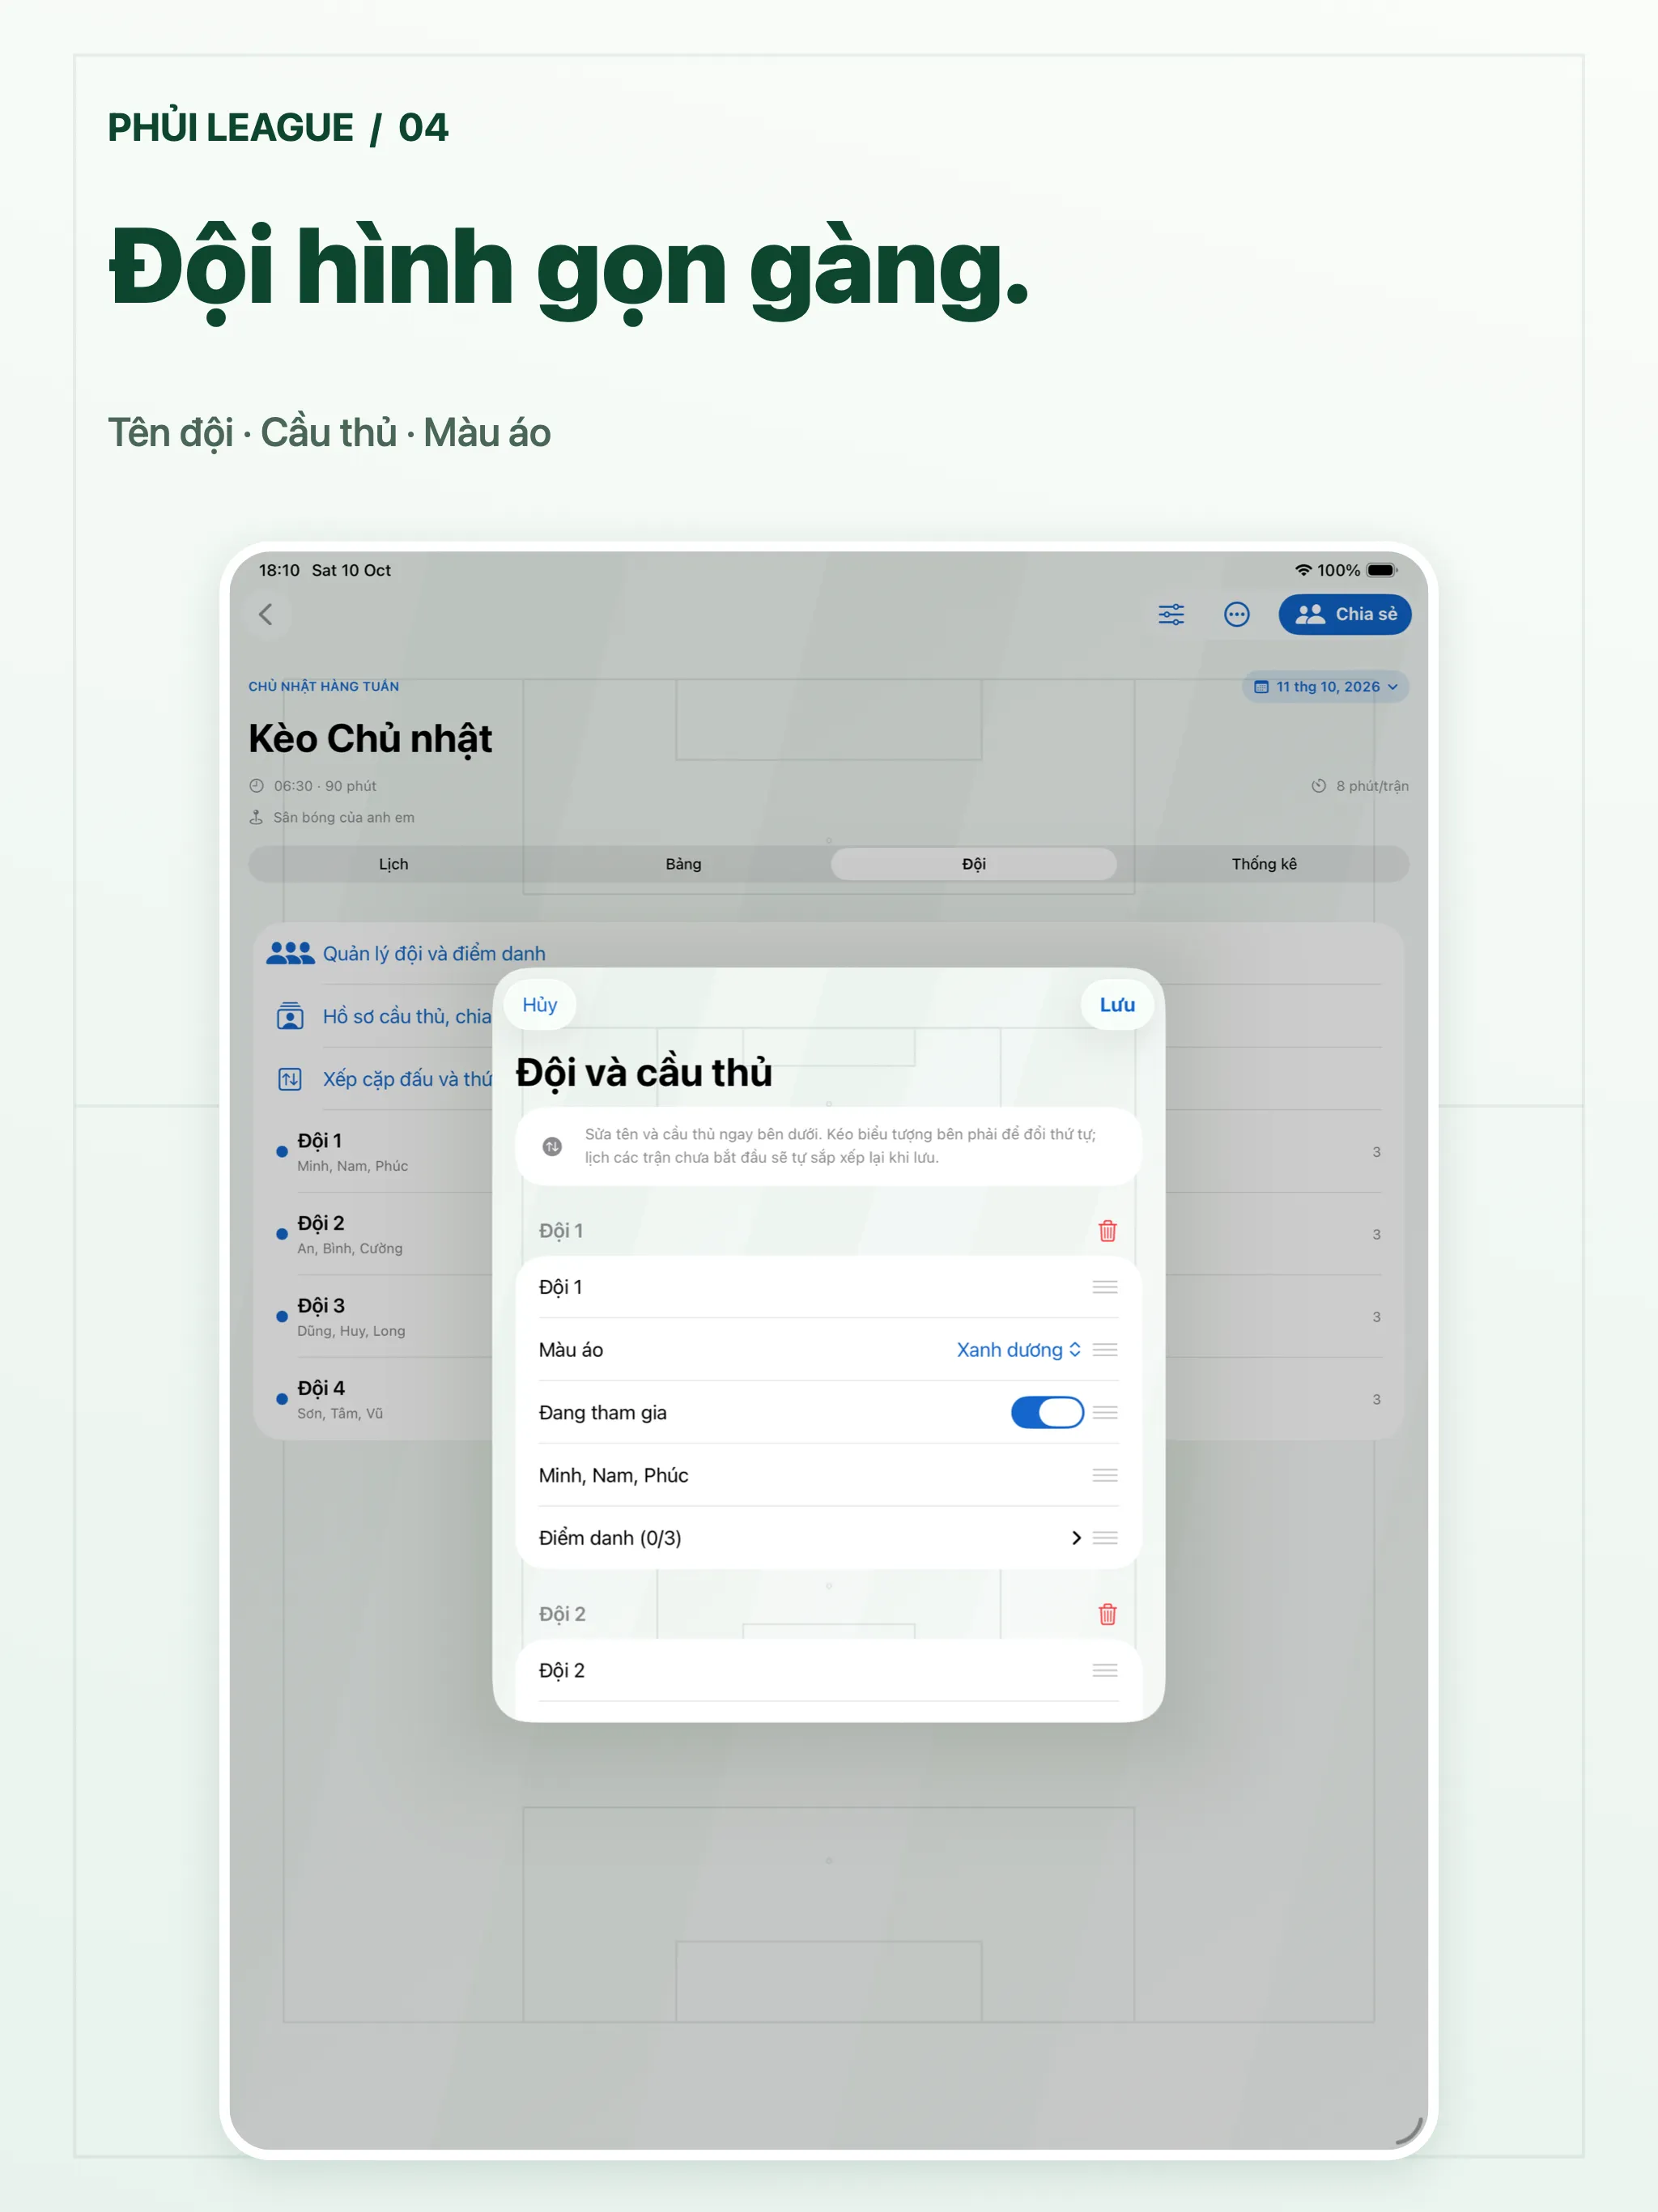
Task: Open the more options ellipsis icon
Action: click(1237, 614)
